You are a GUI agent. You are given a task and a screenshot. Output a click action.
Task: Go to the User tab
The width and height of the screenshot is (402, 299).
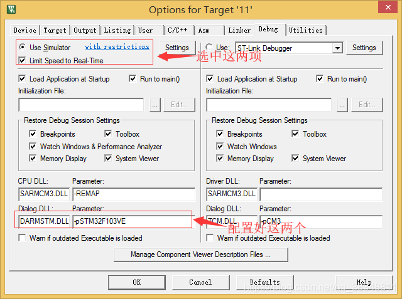pos(149,30)
